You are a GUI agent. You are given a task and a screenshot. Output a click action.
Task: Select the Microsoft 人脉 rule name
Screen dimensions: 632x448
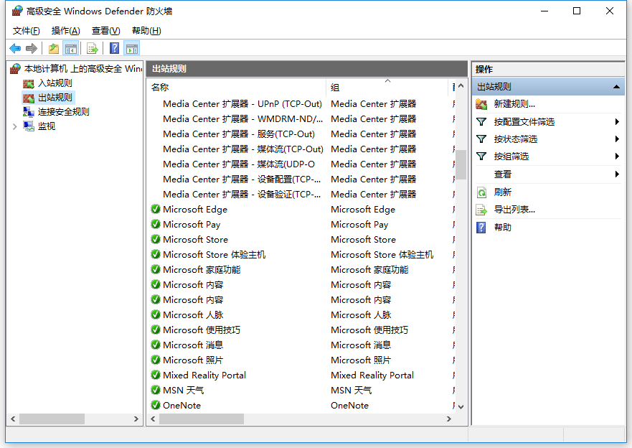tap(193, 314)
